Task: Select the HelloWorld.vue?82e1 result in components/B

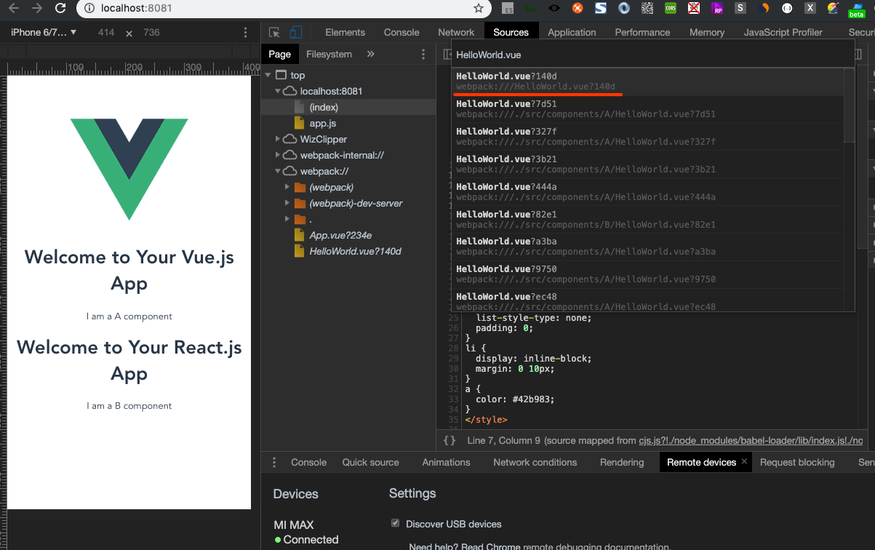Action: pyautogui.click(x=648, y=220)
